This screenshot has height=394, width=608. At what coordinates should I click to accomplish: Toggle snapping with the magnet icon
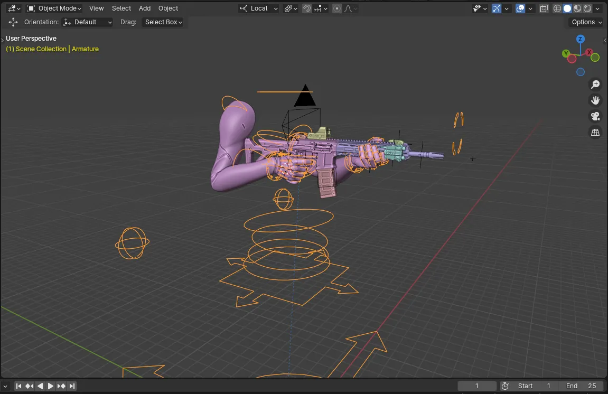(307, 8)
